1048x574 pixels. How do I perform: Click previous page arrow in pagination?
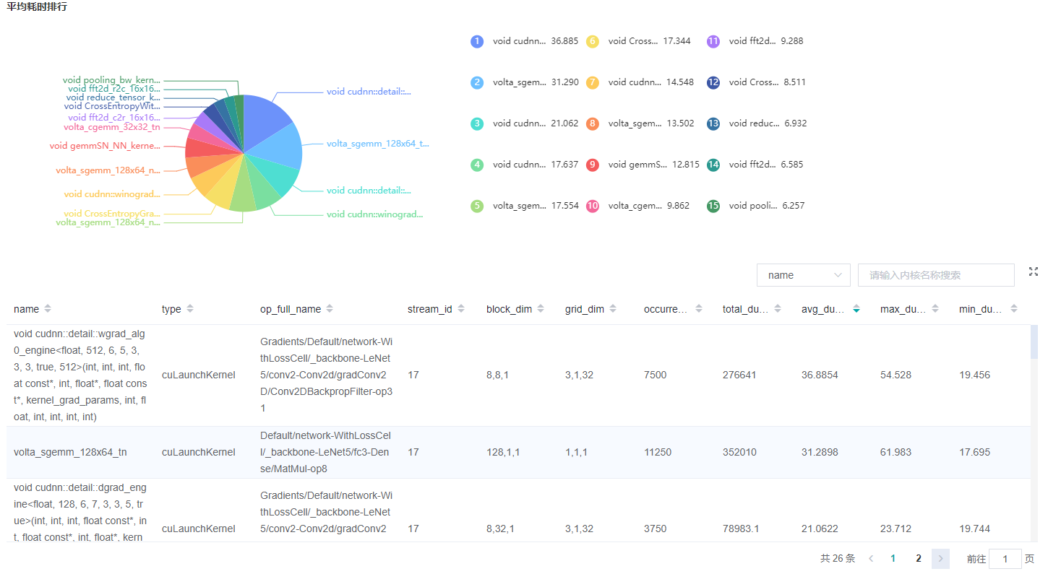tap(871, 558)
